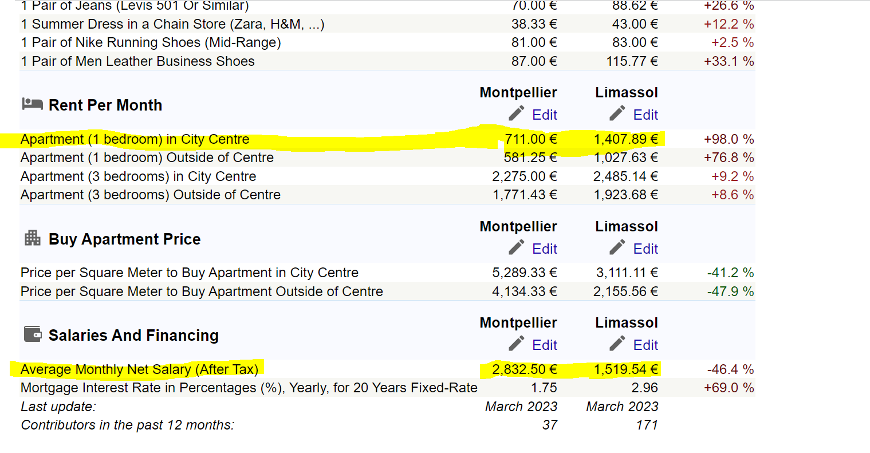Image resolution: width=870 pixels, height=453 pixels.
Task: Click Price per Square Meter in City Centre row
Action: click(x=189, y=273)
